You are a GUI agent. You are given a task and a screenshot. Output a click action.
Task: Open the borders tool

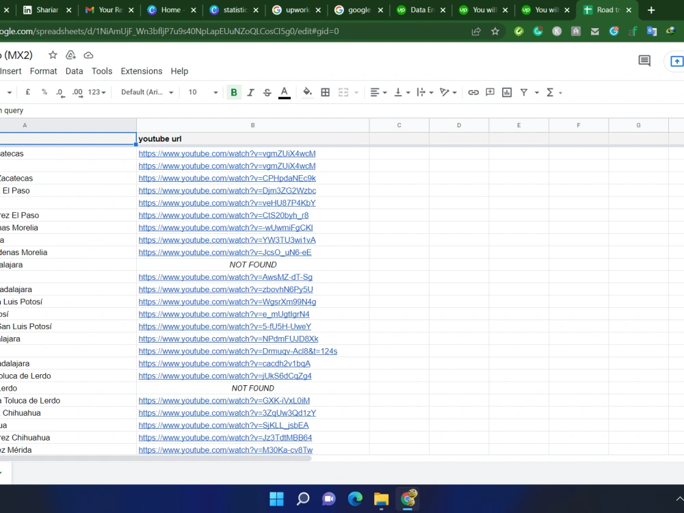tap(326, 92)
